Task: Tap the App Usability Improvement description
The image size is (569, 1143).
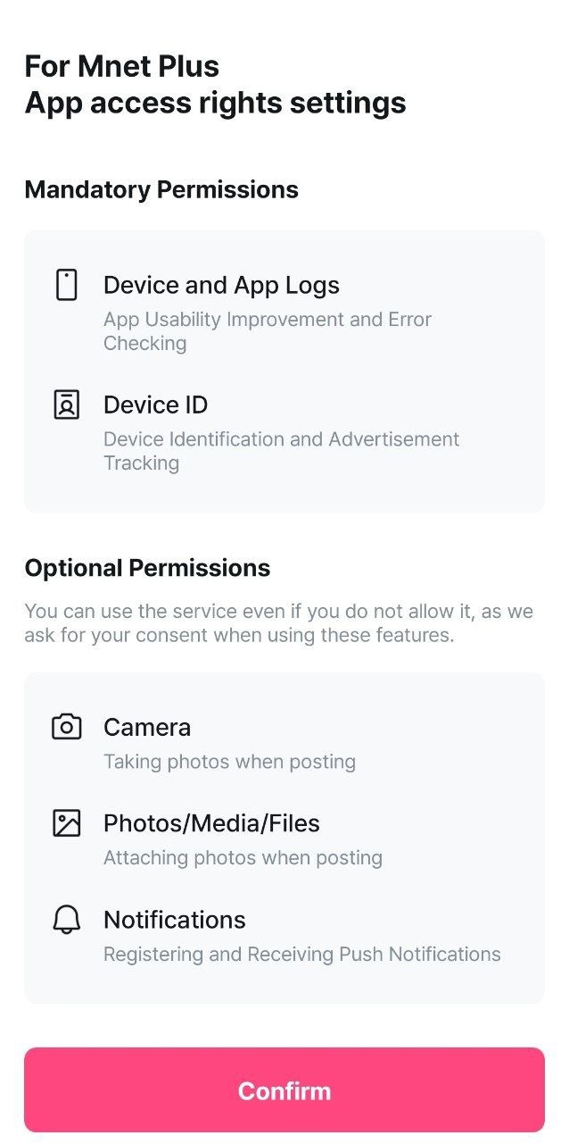Action: point(267,330)
